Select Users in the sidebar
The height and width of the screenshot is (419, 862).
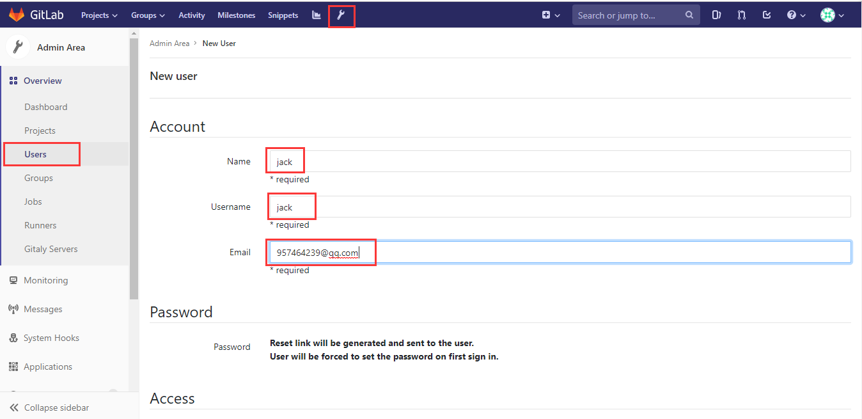[36, 154]
